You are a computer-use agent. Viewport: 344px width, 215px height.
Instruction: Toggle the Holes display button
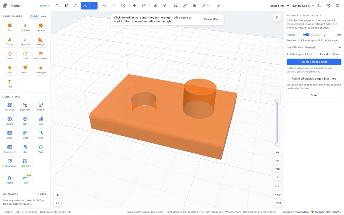coord(277,203)
